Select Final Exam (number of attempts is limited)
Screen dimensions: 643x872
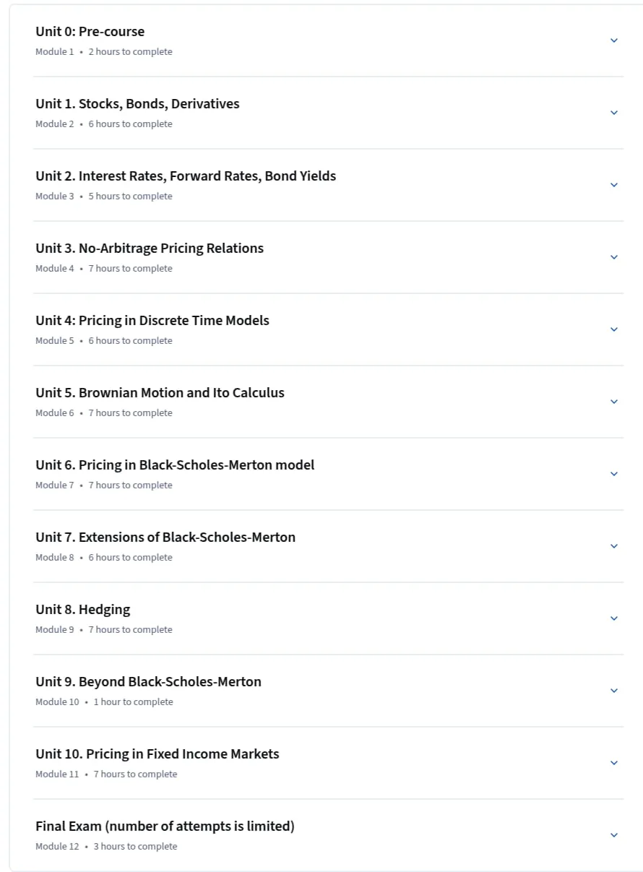coord(165,826)
